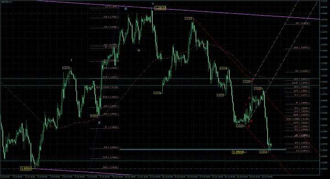Click the blue wave i label
Viewport: 330px width, 179px height.
[x=71, y=60]
